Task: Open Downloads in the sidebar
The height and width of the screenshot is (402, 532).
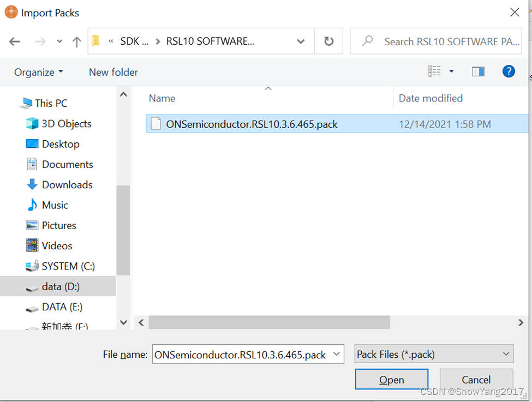Action: point(67,184)
